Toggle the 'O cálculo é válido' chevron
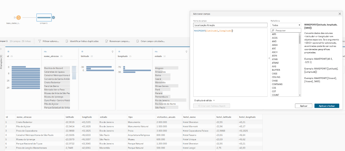Viewport: 345px width, 151px height. (x=214, y=100)
